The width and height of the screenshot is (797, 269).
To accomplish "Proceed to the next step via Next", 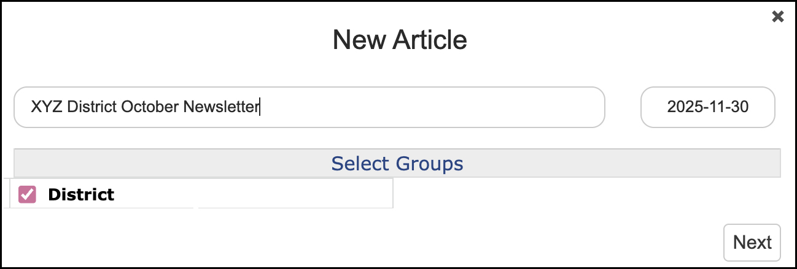I will pyautogui.click(x=752, y=242).
